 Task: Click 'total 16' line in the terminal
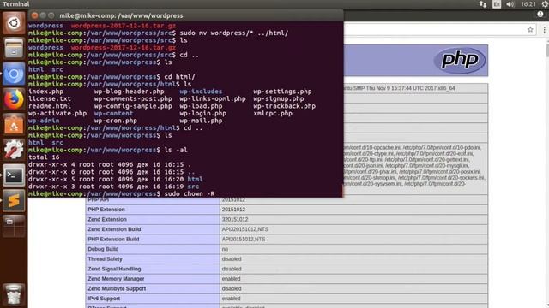(44, 157)
